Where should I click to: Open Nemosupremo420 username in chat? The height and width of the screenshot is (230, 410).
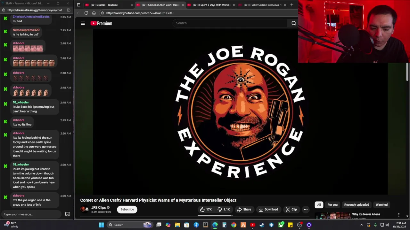click(26, 30)
